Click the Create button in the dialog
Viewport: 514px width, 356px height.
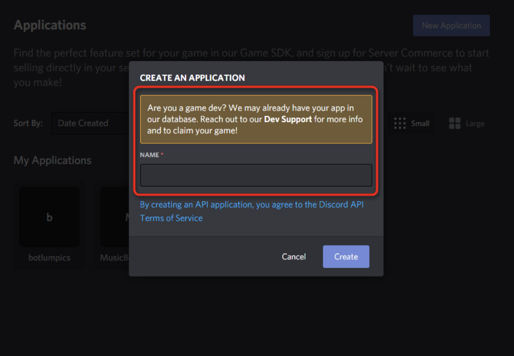coord(346,257)
